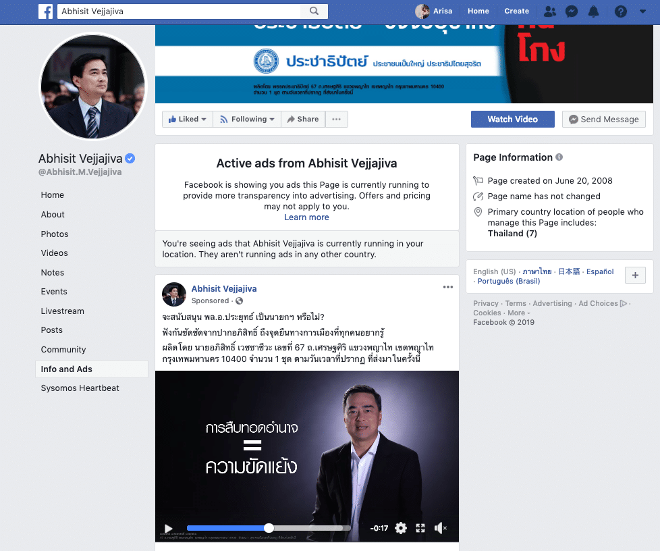Play the sponsored video
Viewport: 660px width, 551px height.
click(x=169, y=528)
